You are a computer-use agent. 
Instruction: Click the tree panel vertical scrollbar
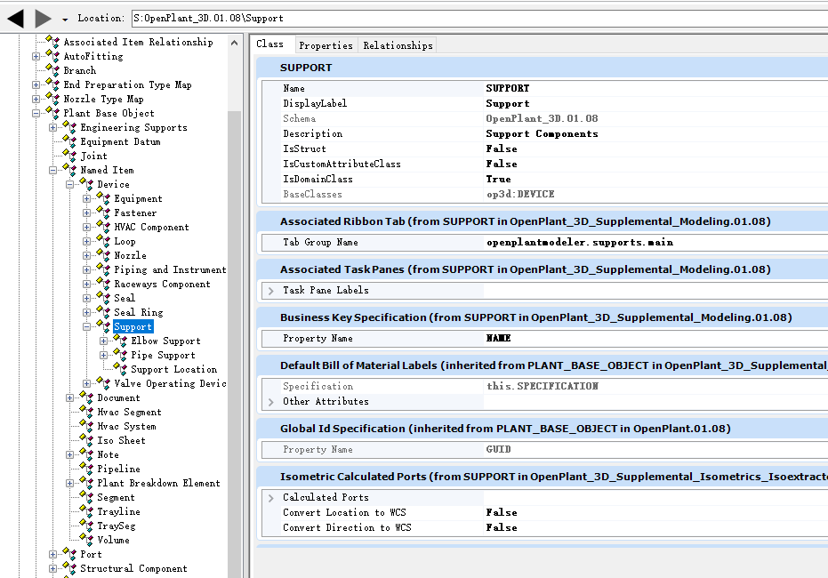235,267
